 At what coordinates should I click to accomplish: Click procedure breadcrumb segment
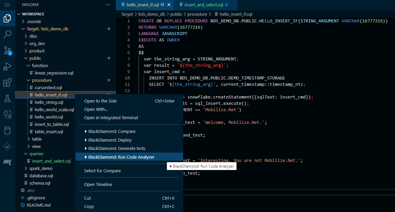197,14
